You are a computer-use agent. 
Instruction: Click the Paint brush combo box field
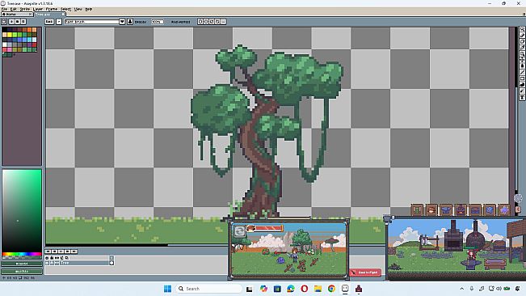pyautogui.click(x=92, y=22)
